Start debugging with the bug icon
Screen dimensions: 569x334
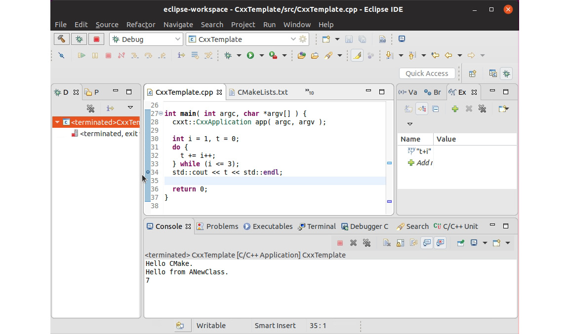pyautogui.click(x=228, y=55)
